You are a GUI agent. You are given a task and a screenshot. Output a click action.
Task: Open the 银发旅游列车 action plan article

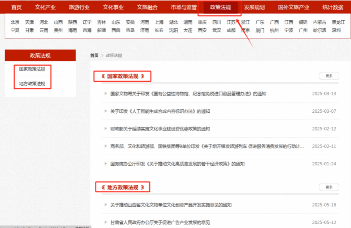(x=207, y=146)
